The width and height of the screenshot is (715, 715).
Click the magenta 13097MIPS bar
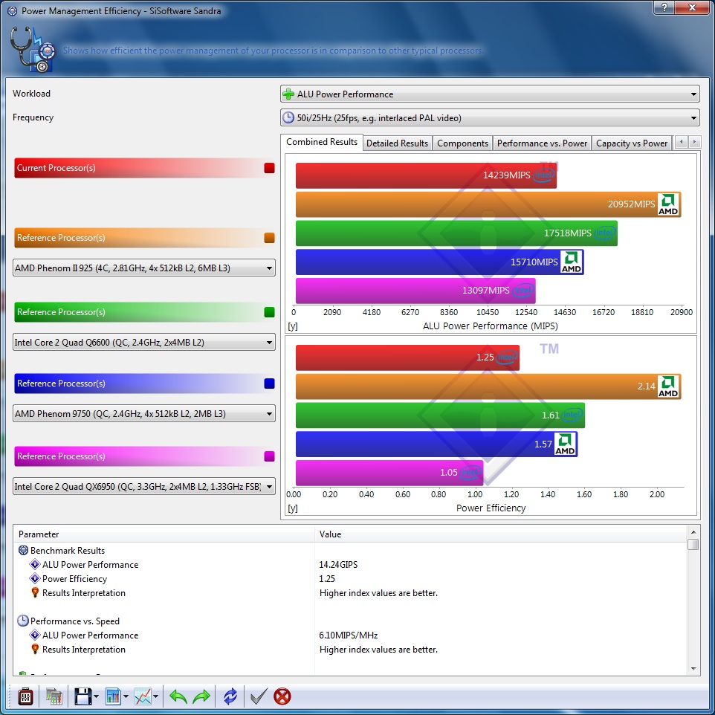point(415,291)
